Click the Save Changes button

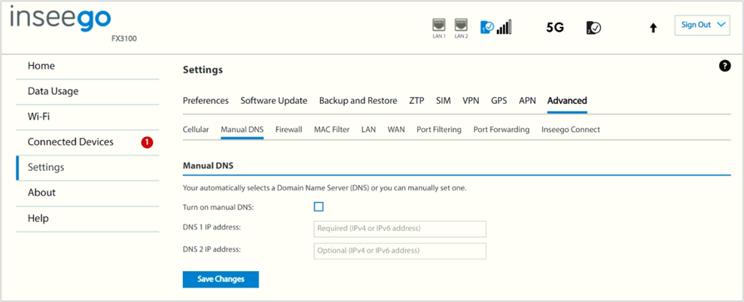click(221, 279)
